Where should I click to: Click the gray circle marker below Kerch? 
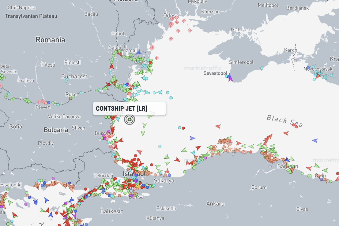pos(295,61)
